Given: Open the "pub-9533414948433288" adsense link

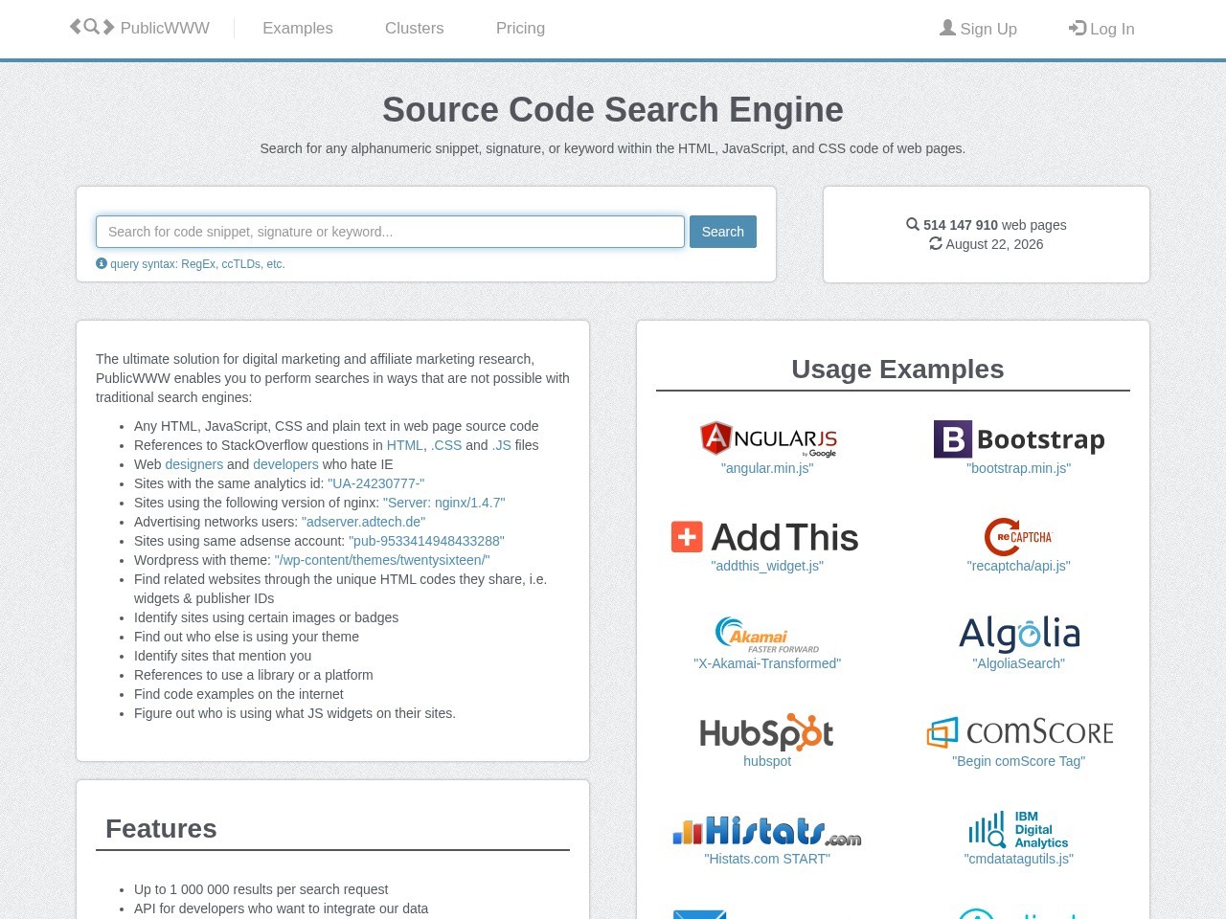Looking at the screenshot, I should tap(426, 541).
